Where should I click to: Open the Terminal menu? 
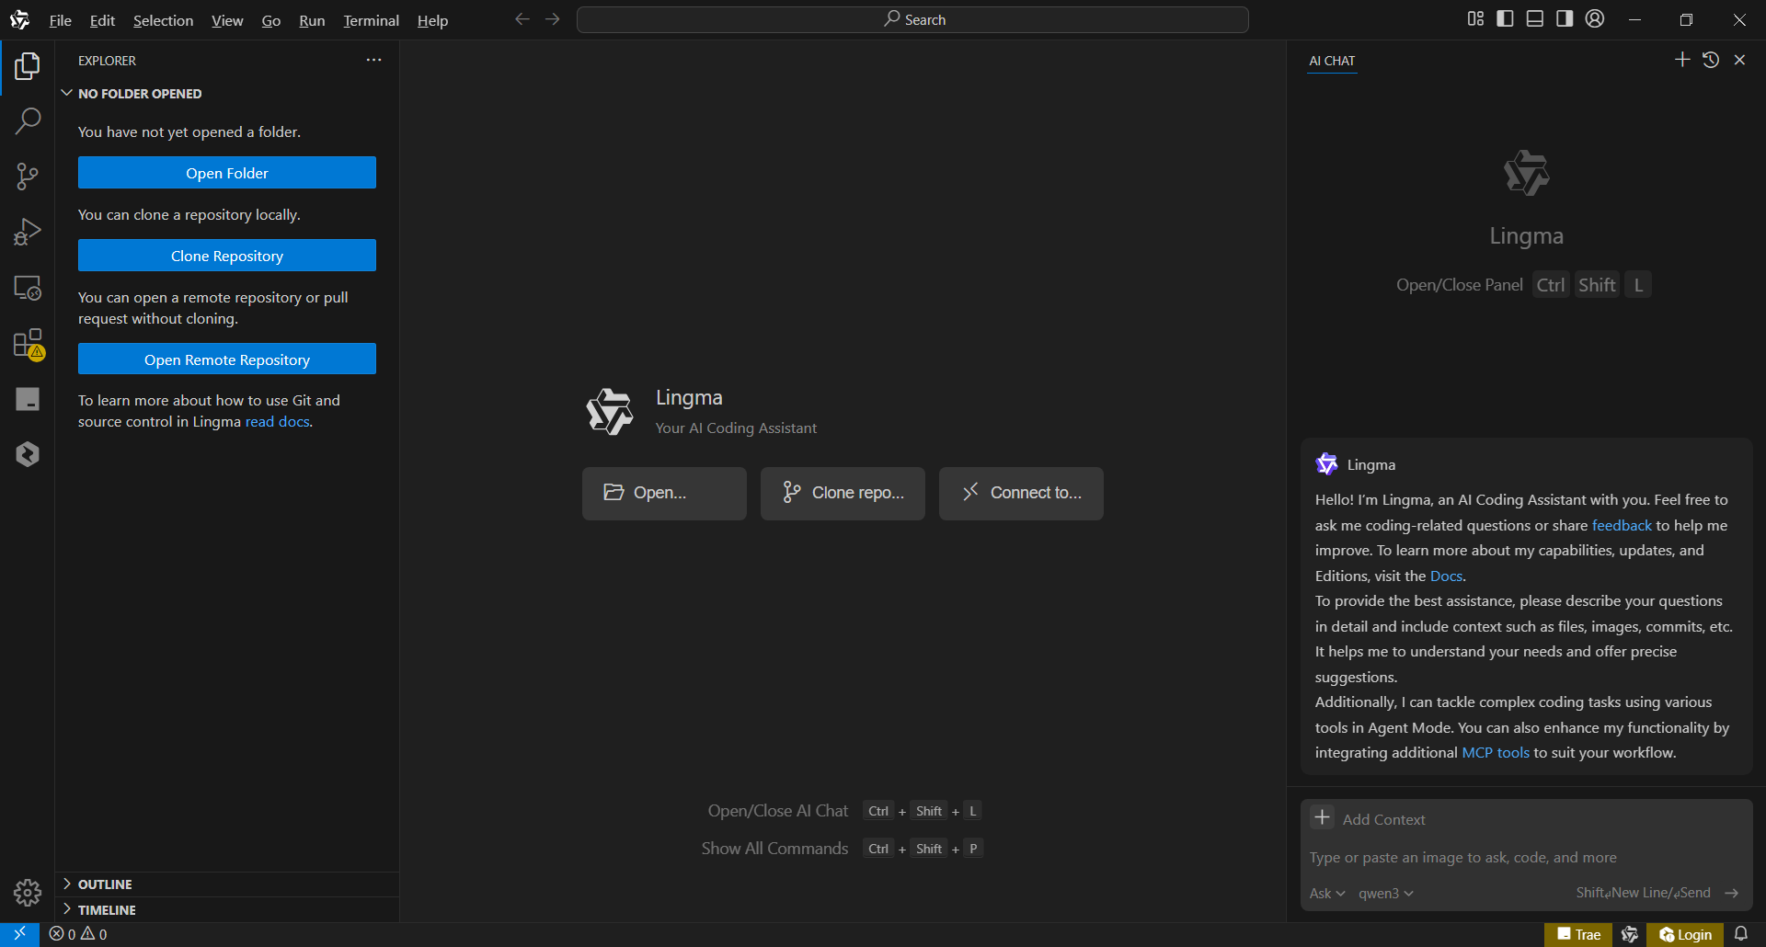pyautogui.click(x=371, y=20)
